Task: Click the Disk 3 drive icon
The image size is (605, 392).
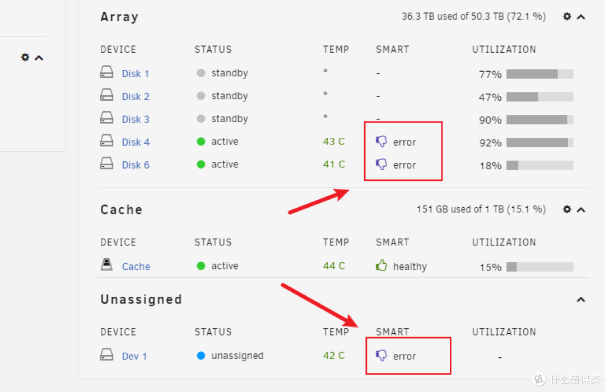Action: pyautogui.click(x=106, y=119)
